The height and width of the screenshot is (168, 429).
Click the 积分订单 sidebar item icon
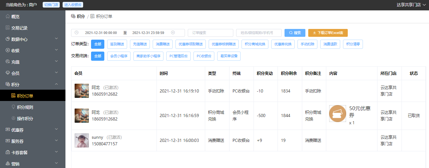13,96
